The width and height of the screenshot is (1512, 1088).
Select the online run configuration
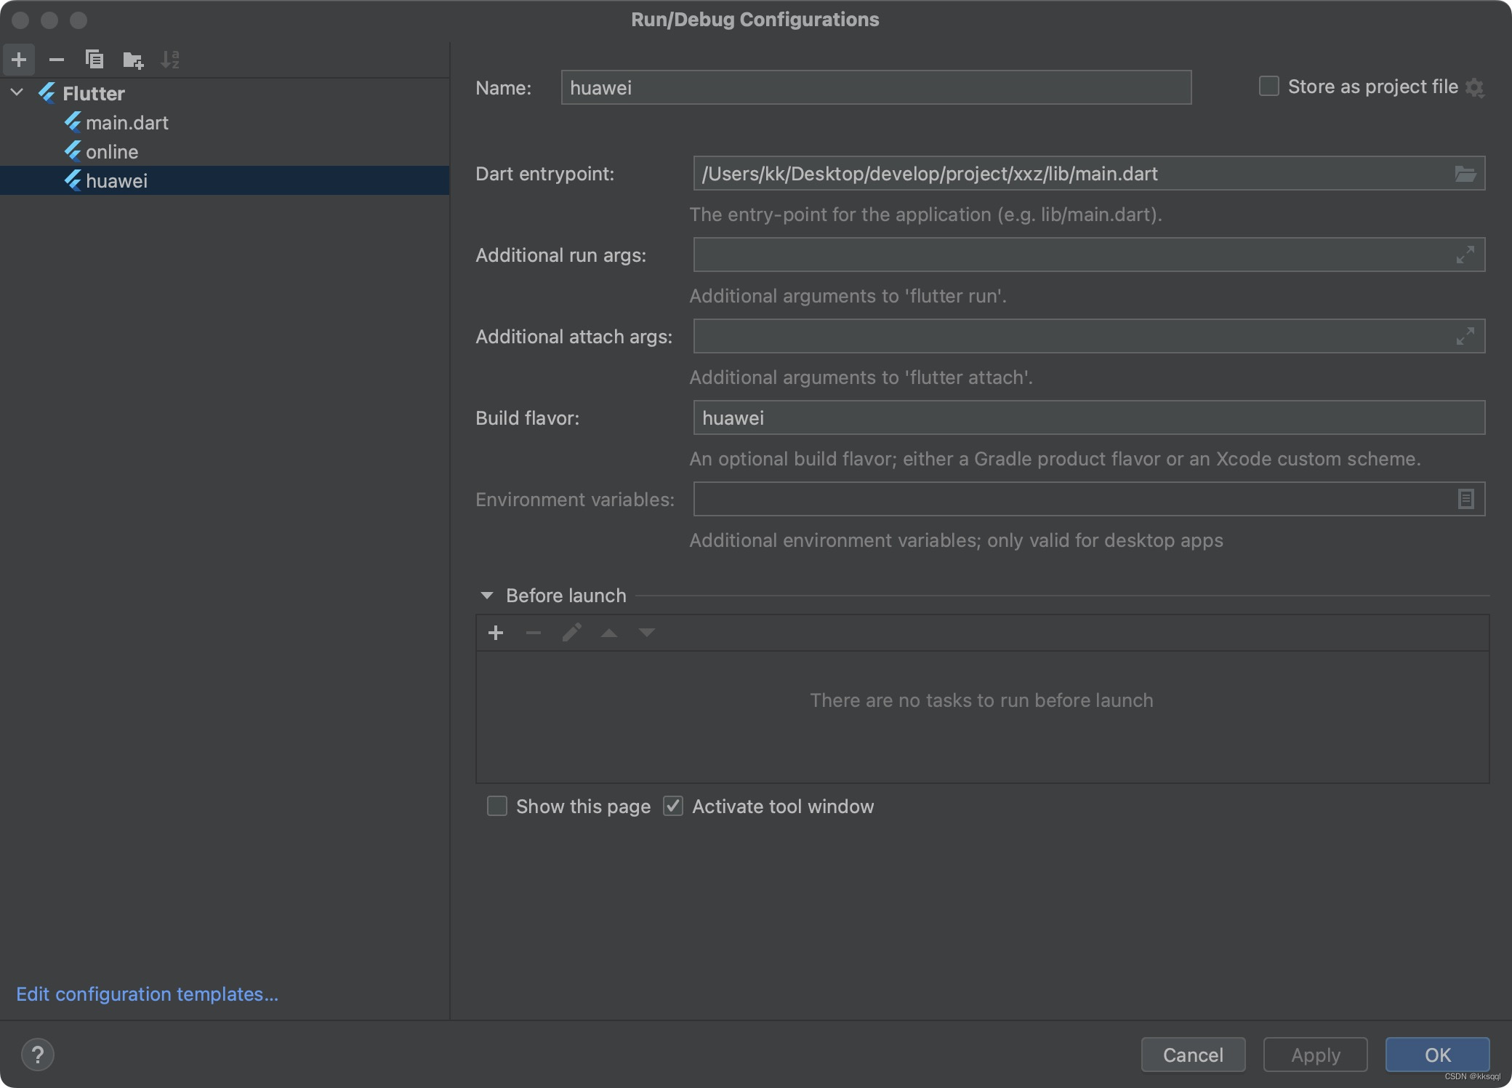tap(111, 152)
